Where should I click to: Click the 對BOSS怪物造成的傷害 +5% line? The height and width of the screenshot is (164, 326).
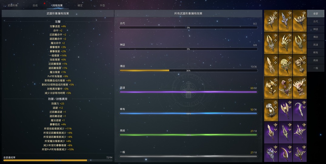[x=58, y=85]
